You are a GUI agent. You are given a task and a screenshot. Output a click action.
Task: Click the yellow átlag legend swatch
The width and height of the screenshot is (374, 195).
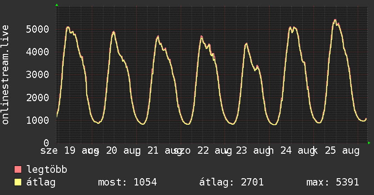[18, 182]
